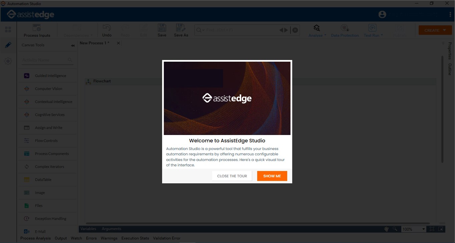455x243 pixels.
Task: Expand Process Components tool group
Action: pos(47,154)
